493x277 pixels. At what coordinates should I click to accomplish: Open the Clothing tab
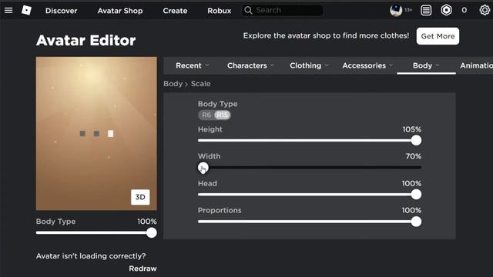(305, 65)
